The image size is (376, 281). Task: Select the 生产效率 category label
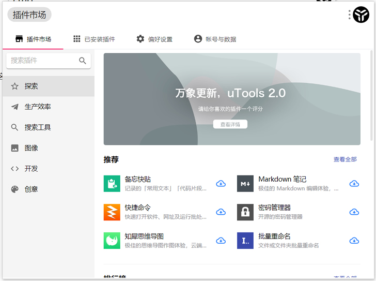pos(38,107)
